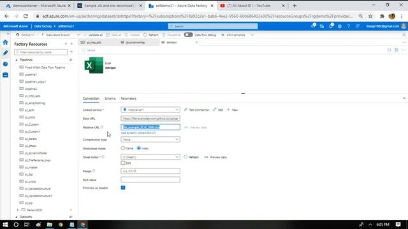The image size is (408, 229).
Task: Click the Azure header search box
Action: coord(213,26)
